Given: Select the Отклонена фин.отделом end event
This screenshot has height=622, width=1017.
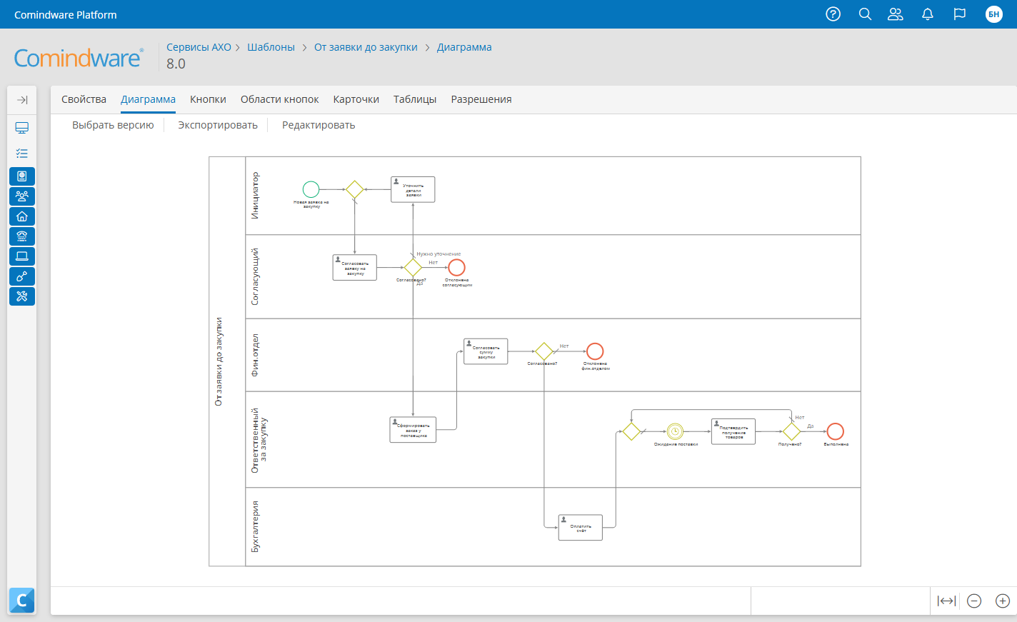Looking at the screenshot, I should (x=595, y=351).
